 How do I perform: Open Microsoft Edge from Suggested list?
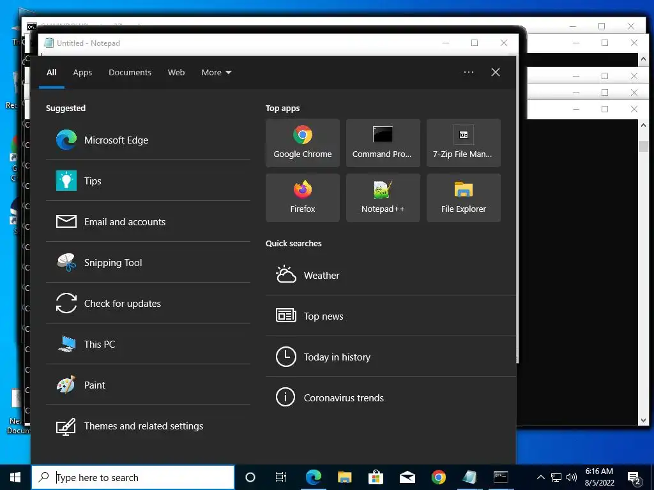pyautogui.click(x=148, y=140)
